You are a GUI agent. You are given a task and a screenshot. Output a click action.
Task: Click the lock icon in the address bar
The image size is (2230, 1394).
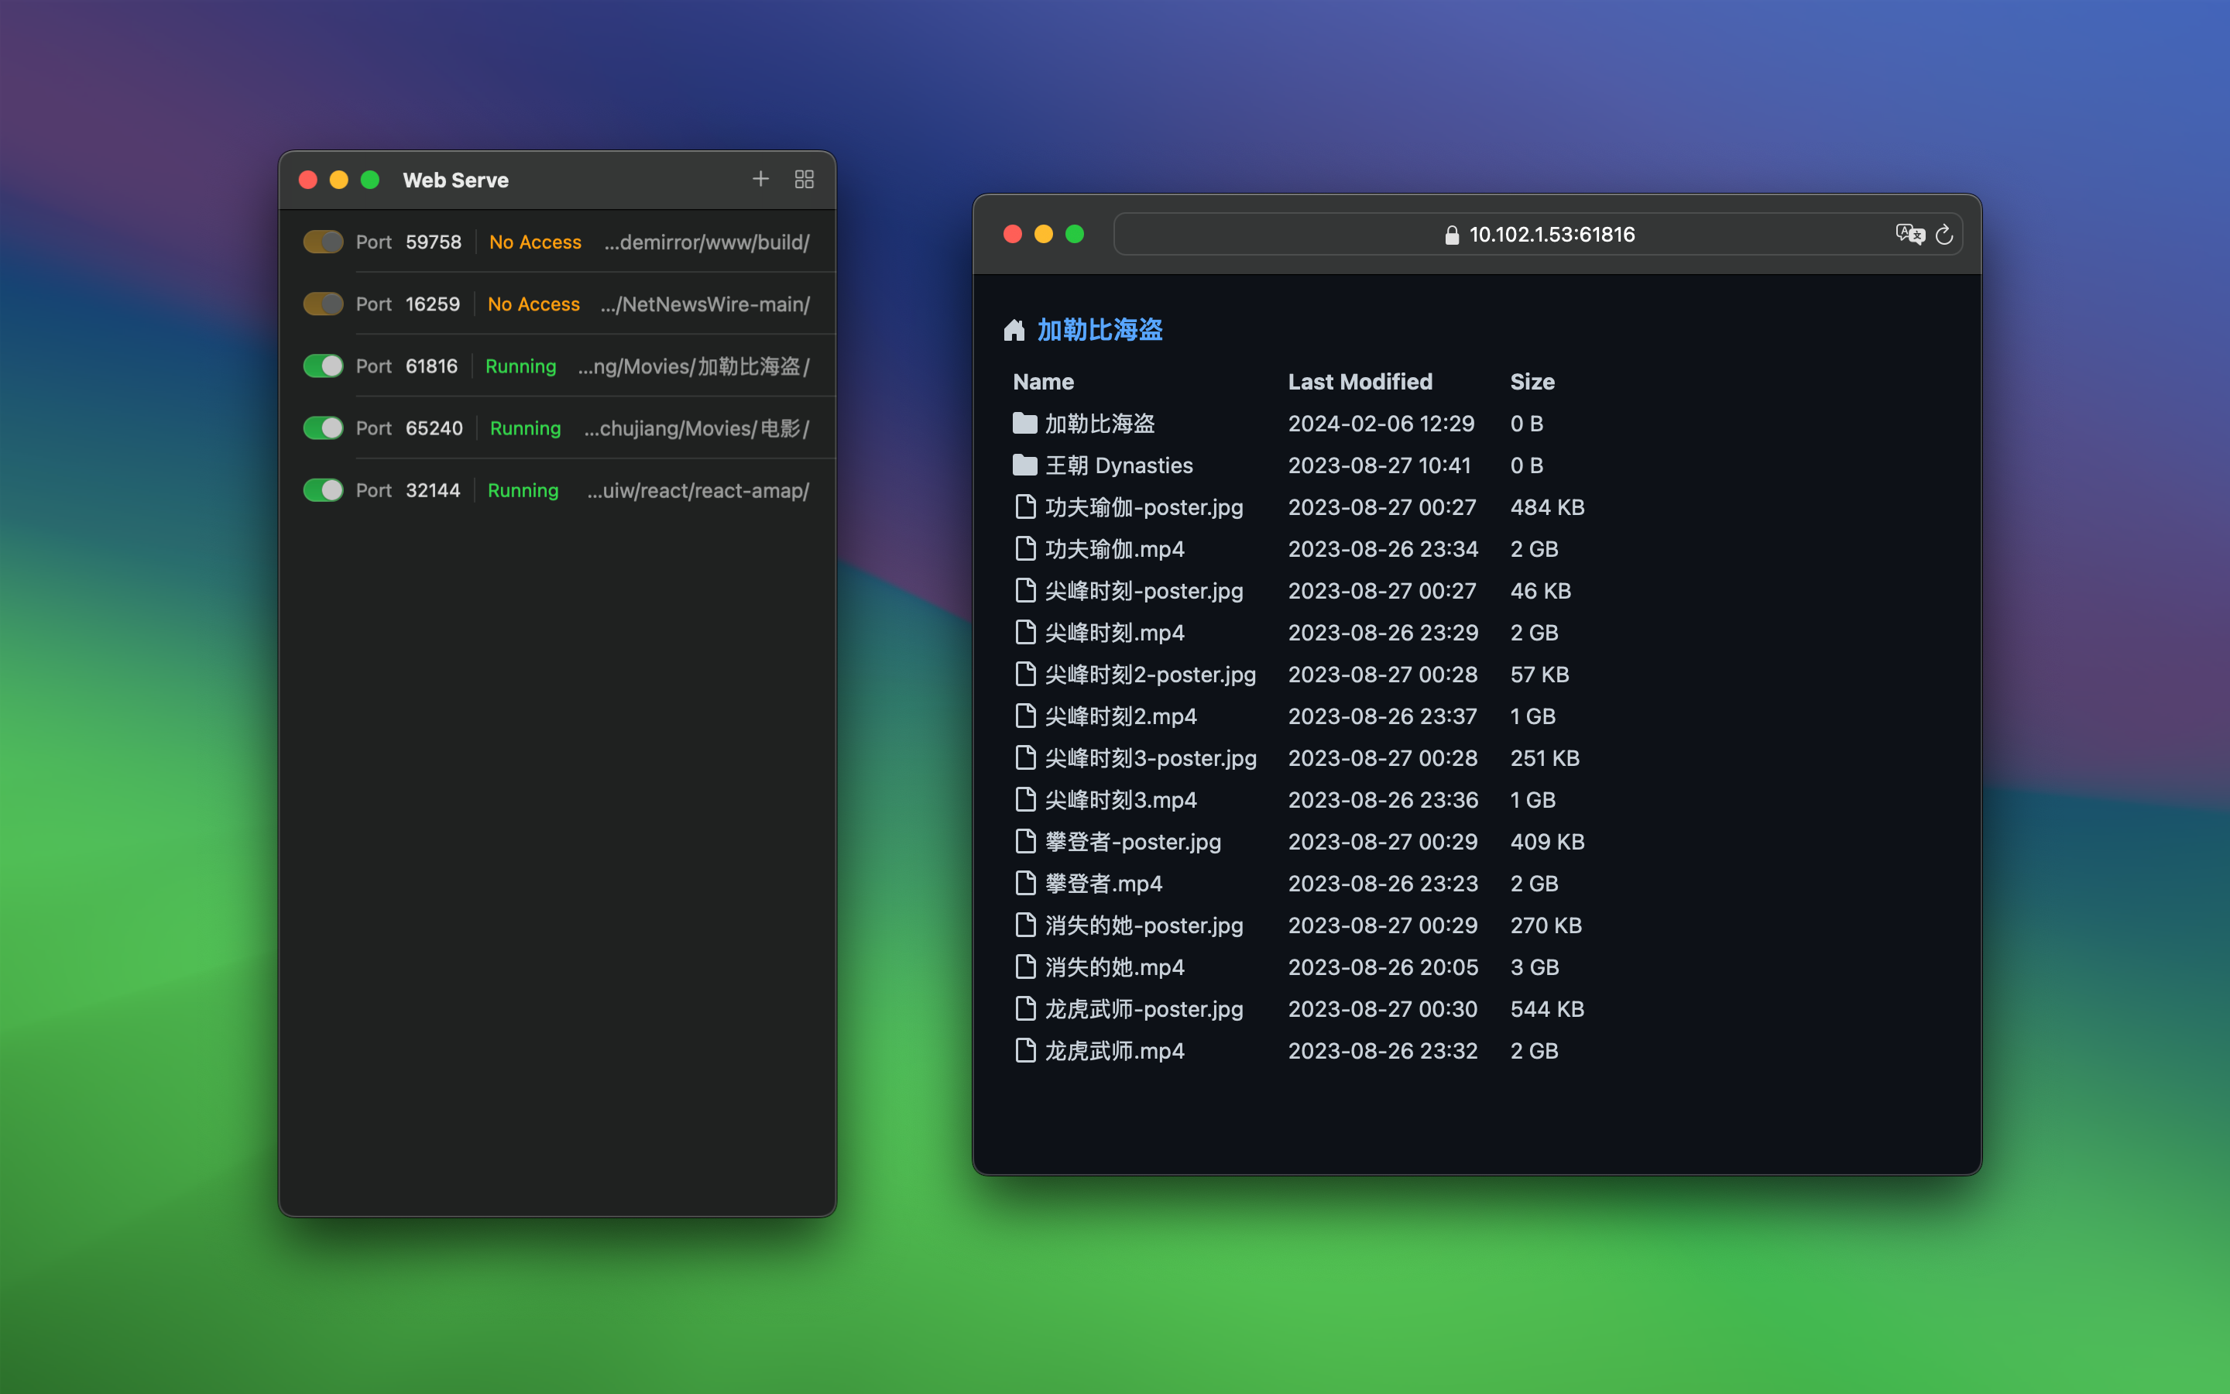pos(1453,234)
